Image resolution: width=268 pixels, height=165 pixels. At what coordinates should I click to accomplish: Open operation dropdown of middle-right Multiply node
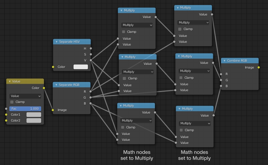194,71
